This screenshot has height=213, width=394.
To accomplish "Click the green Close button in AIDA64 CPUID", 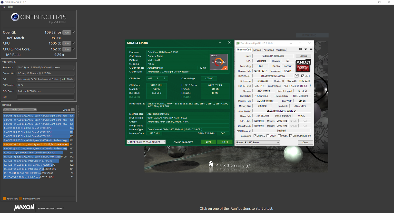I will pyautogui.click(x=225, y=142).
